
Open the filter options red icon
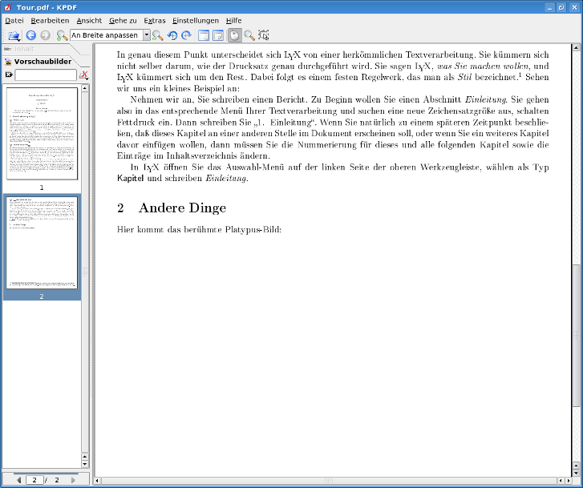coord(84,75)
